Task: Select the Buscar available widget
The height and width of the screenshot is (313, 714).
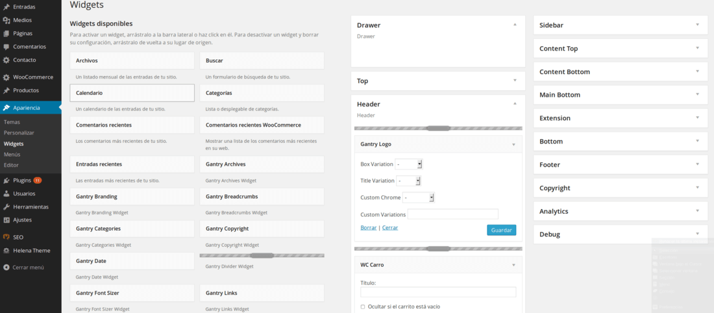Action: pyautogui.click(x=262, y=60)
